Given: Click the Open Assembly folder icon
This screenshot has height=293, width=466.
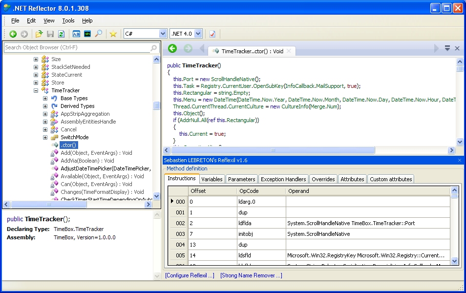Looking at the screenshot, I should coord(39,34).
